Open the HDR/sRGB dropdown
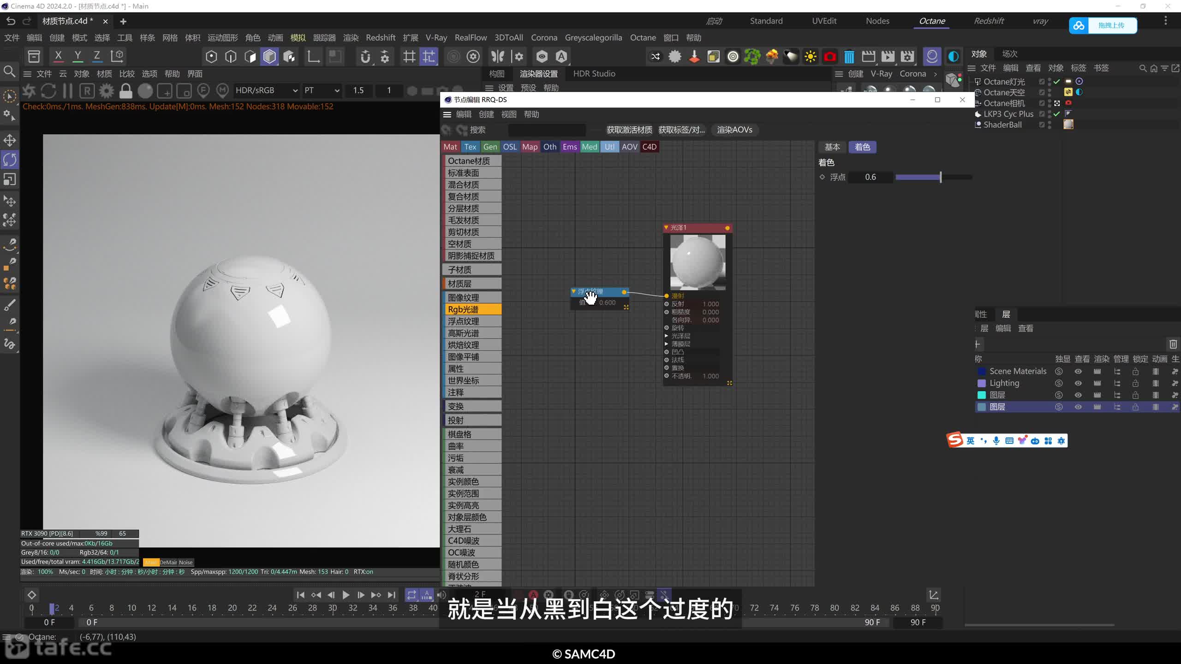Image resolution: width=1181 pixels, height=664 pixels. [x=266, y=90]
